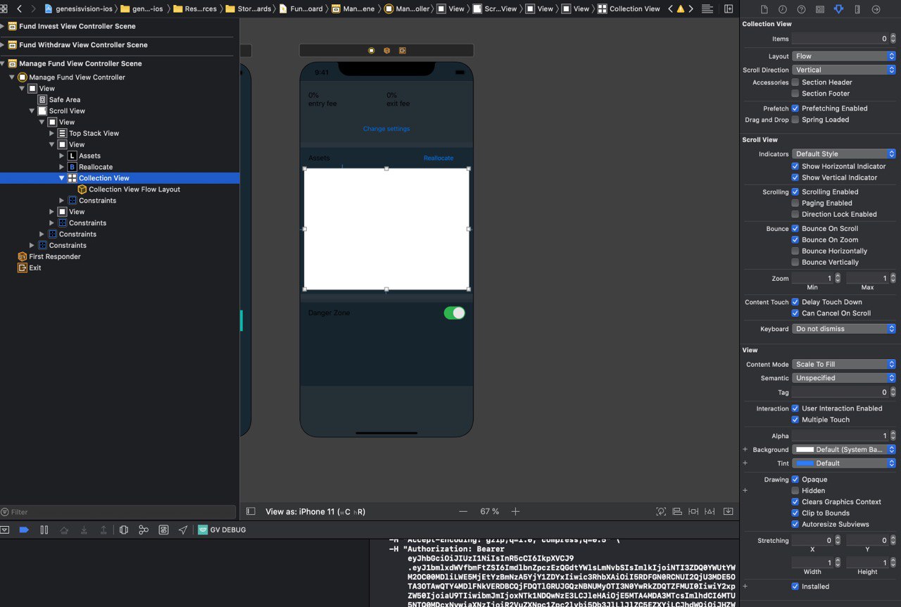Open the Layout dropdown

pyautogui.click(x=844, y=56)
